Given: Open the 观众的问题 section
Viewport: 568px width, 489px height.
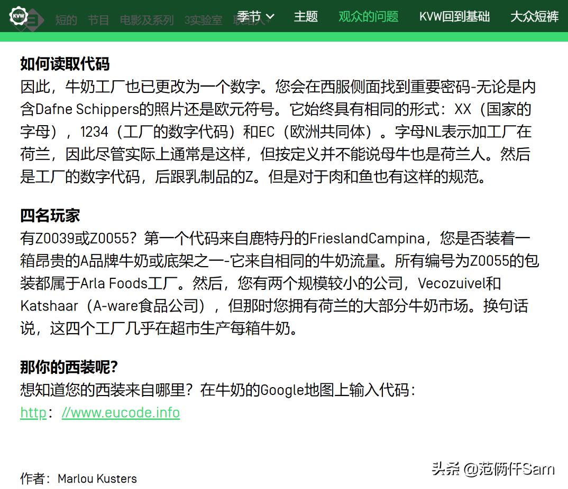Looking at the screenshot, I should (x=369, y=16).
